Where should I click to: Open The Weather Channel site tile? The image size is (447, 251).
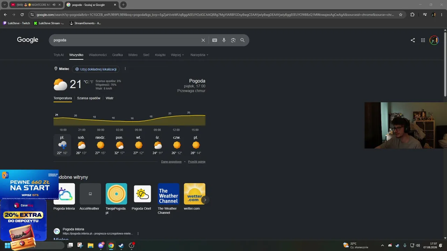point(168,199)
